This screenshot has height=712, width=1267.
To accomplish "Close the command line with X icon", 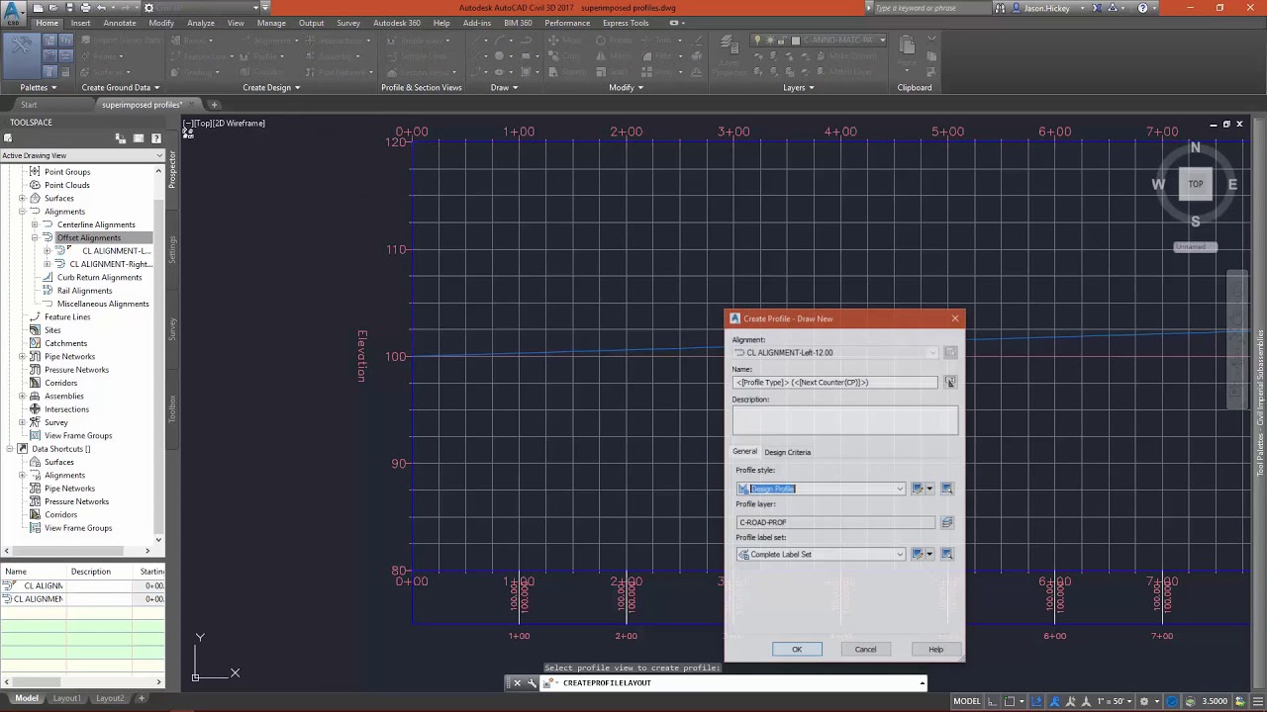I will click(x=517, y=682).
